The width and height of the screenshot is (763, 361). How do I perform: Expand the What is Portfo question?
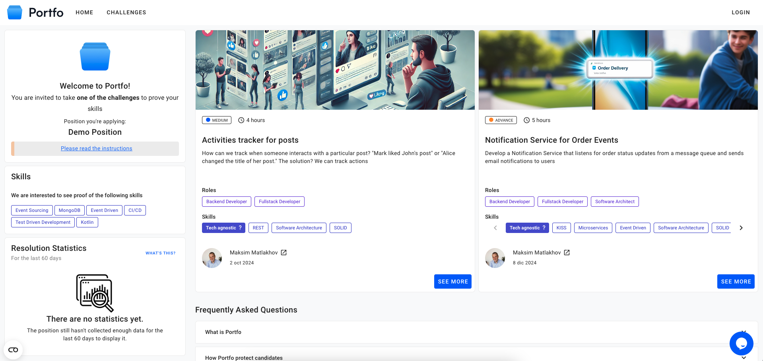476,332
